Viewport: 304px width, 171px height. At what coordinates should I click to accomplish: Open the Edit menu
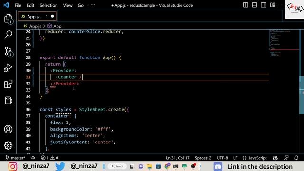pos(30,5)
